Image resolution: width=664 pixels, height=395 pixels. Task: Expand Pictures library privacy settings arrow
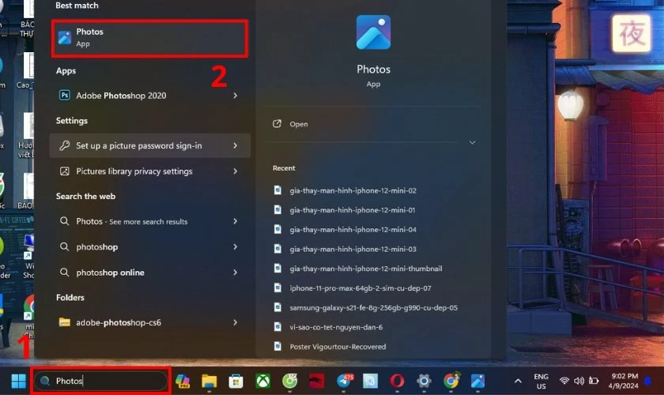pos(235,171)
